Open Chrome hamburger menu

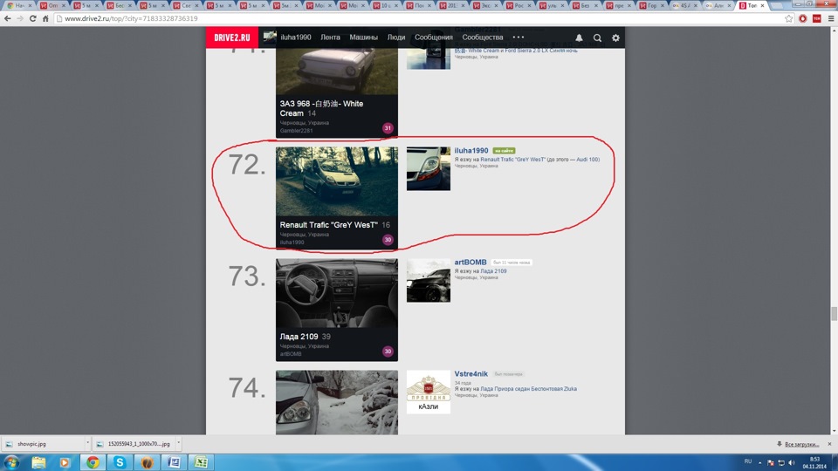[830, 18]
